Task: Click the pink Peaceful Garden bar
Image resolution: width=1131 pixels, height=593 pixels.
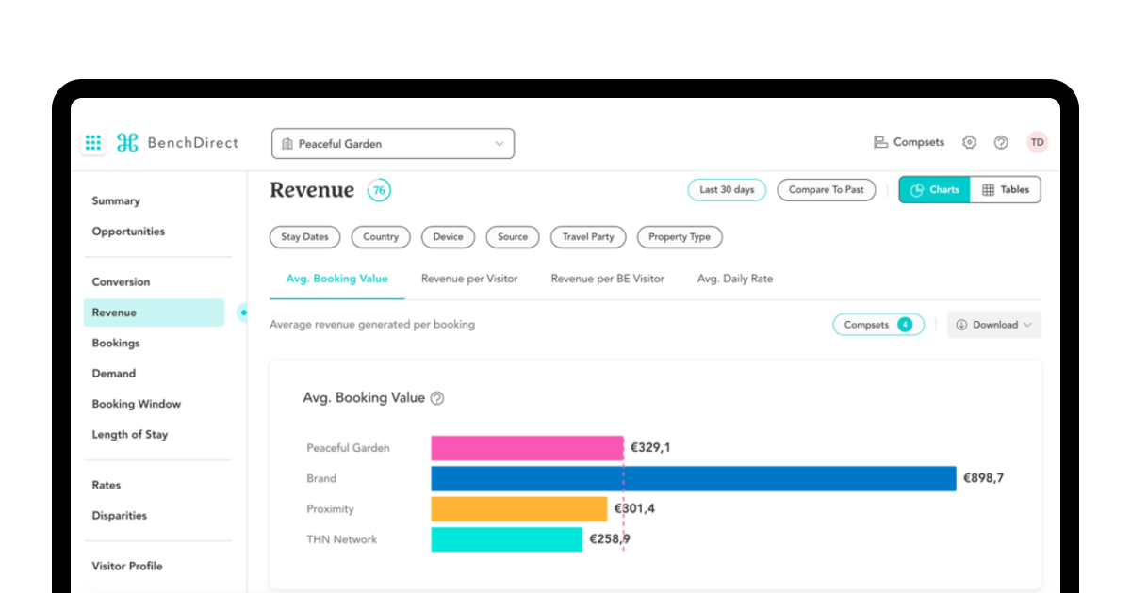Action: point(527,448)
